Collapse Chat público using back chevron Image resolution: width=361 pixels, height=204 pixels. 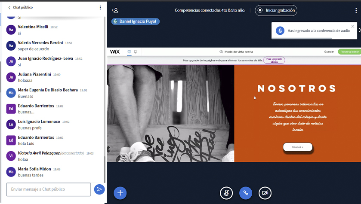(9, 8)
